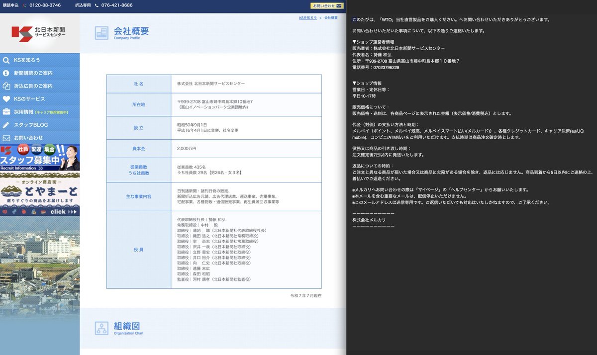Screen dimensions: 597x355
Task: Click the 設立 table header cell
Action: coord(139,128)
